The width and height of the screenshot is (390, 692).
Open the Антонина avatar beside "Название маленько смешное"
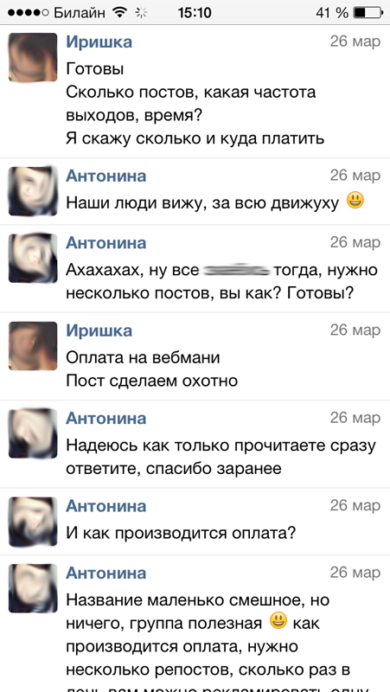pos(33,588)
